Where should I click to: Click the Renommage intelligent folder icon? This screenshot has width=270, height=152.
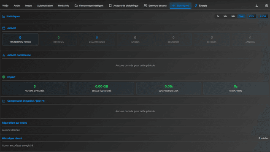click(76, 5)
